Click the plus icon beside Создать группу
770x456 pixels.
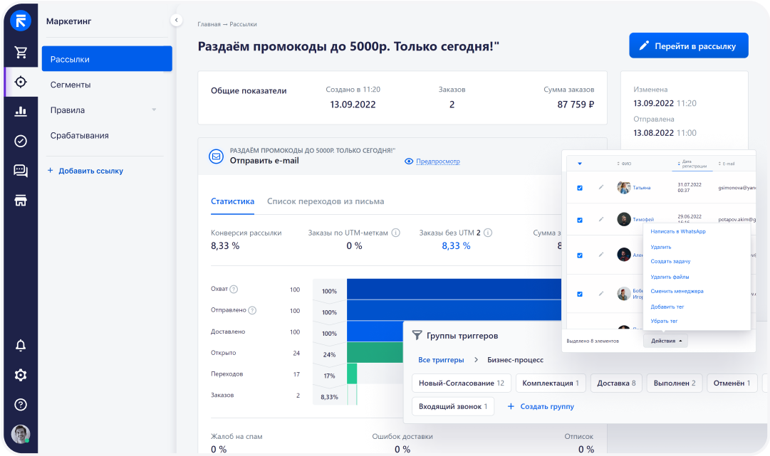(511, 406)
